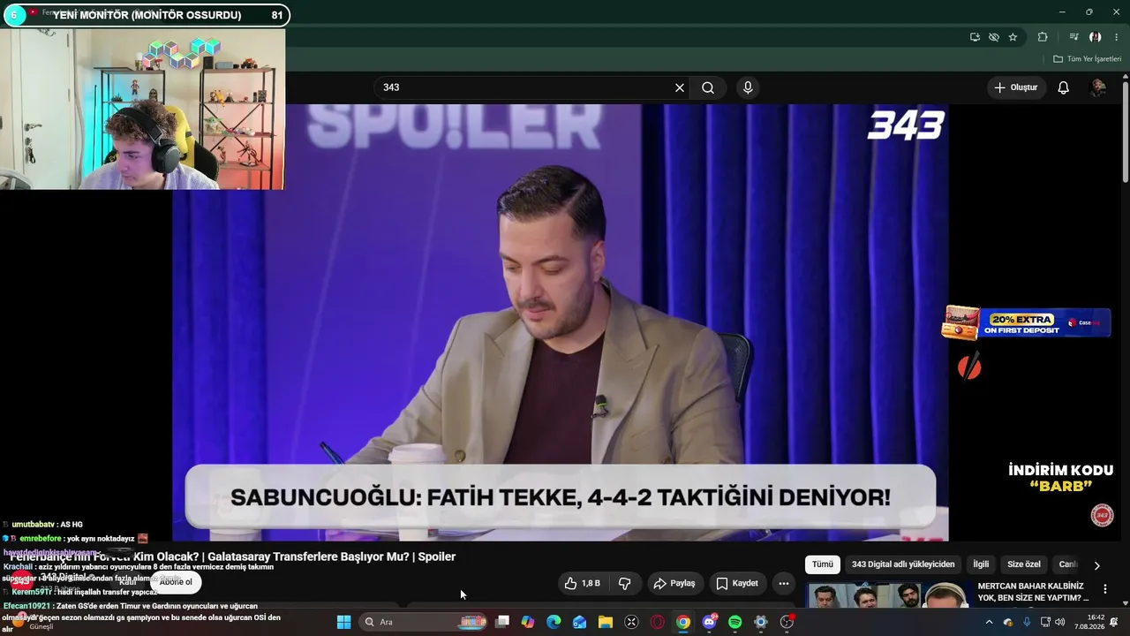Screen dimensions: 1130x636
Task: Open more actions menu beside Kaydet
Action: [784, 583]
